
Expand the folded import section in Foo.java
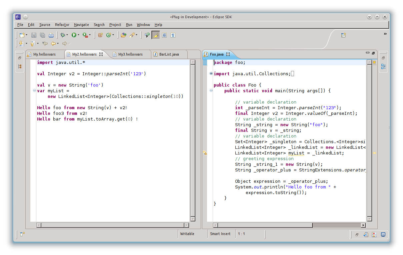click(x=211, y=74)
